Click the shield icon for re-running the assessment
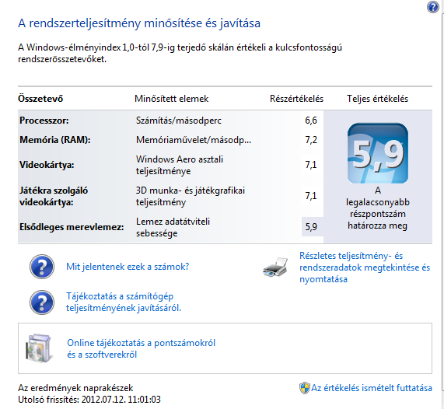 tap(304, 388)
